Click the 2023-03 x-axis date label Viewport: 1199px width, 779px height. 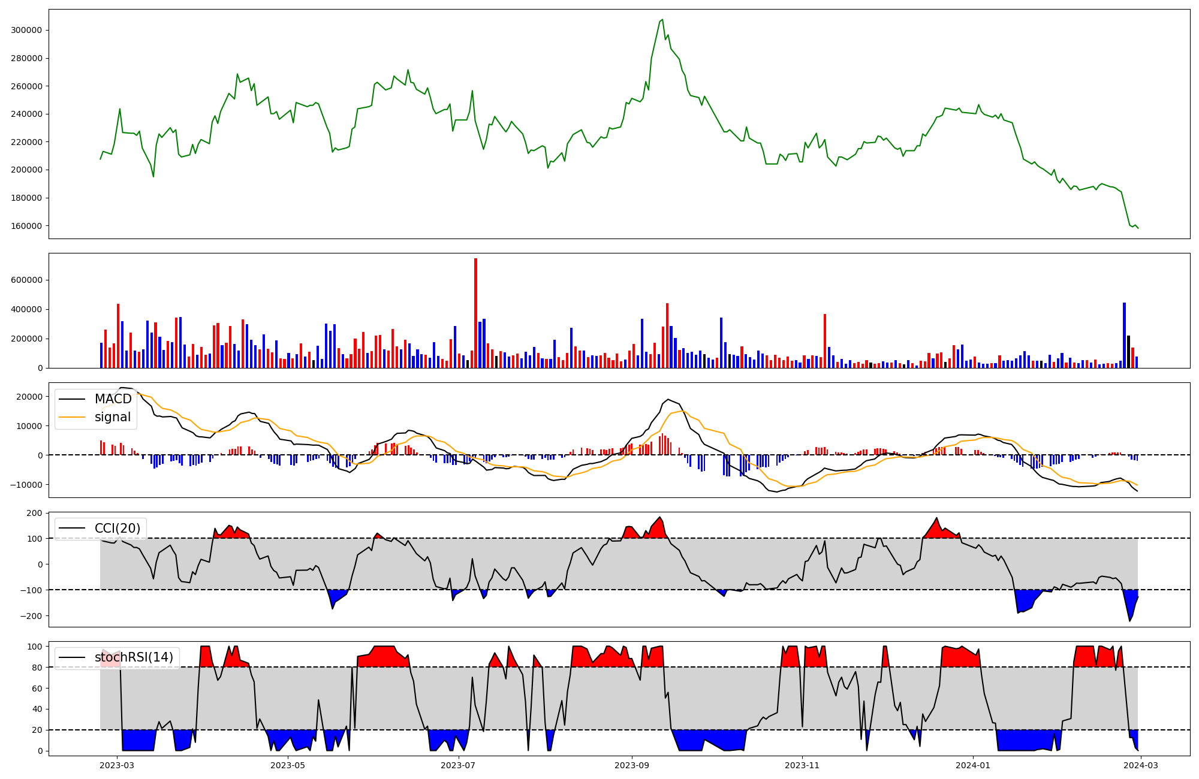(117, 765)
